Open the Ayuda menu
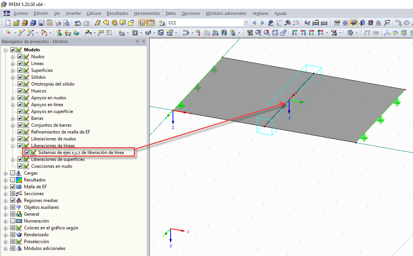 coord(280,13)
